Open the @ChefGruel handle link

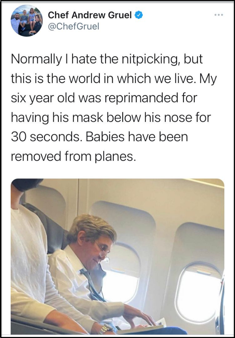tap(73, 26)
